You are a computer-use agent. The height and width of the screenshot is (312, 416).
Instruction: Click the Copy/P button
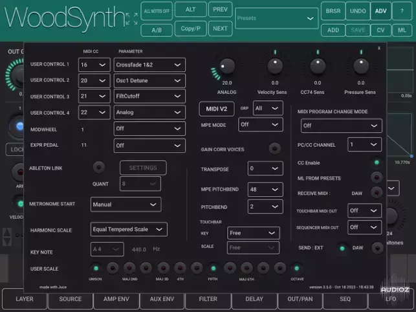190,28
